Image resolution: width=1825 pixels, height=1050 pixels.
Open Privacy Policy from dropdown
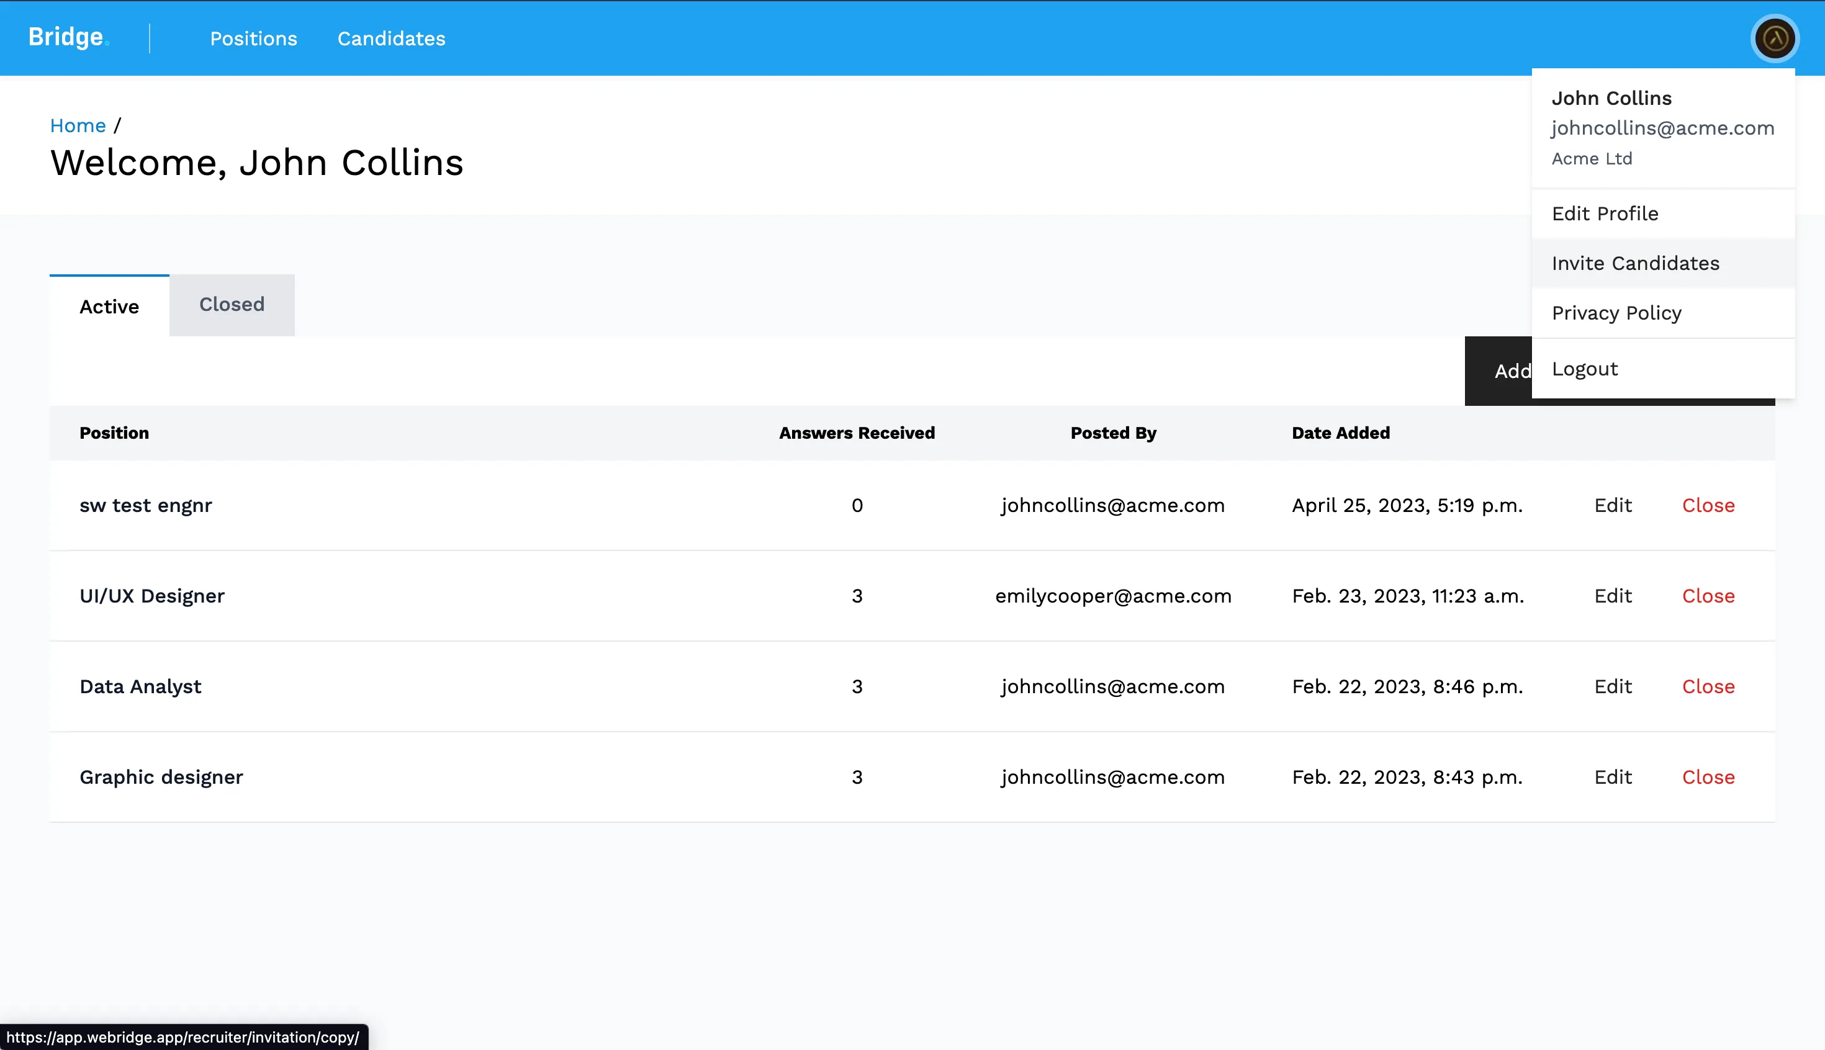point(1616,313)
